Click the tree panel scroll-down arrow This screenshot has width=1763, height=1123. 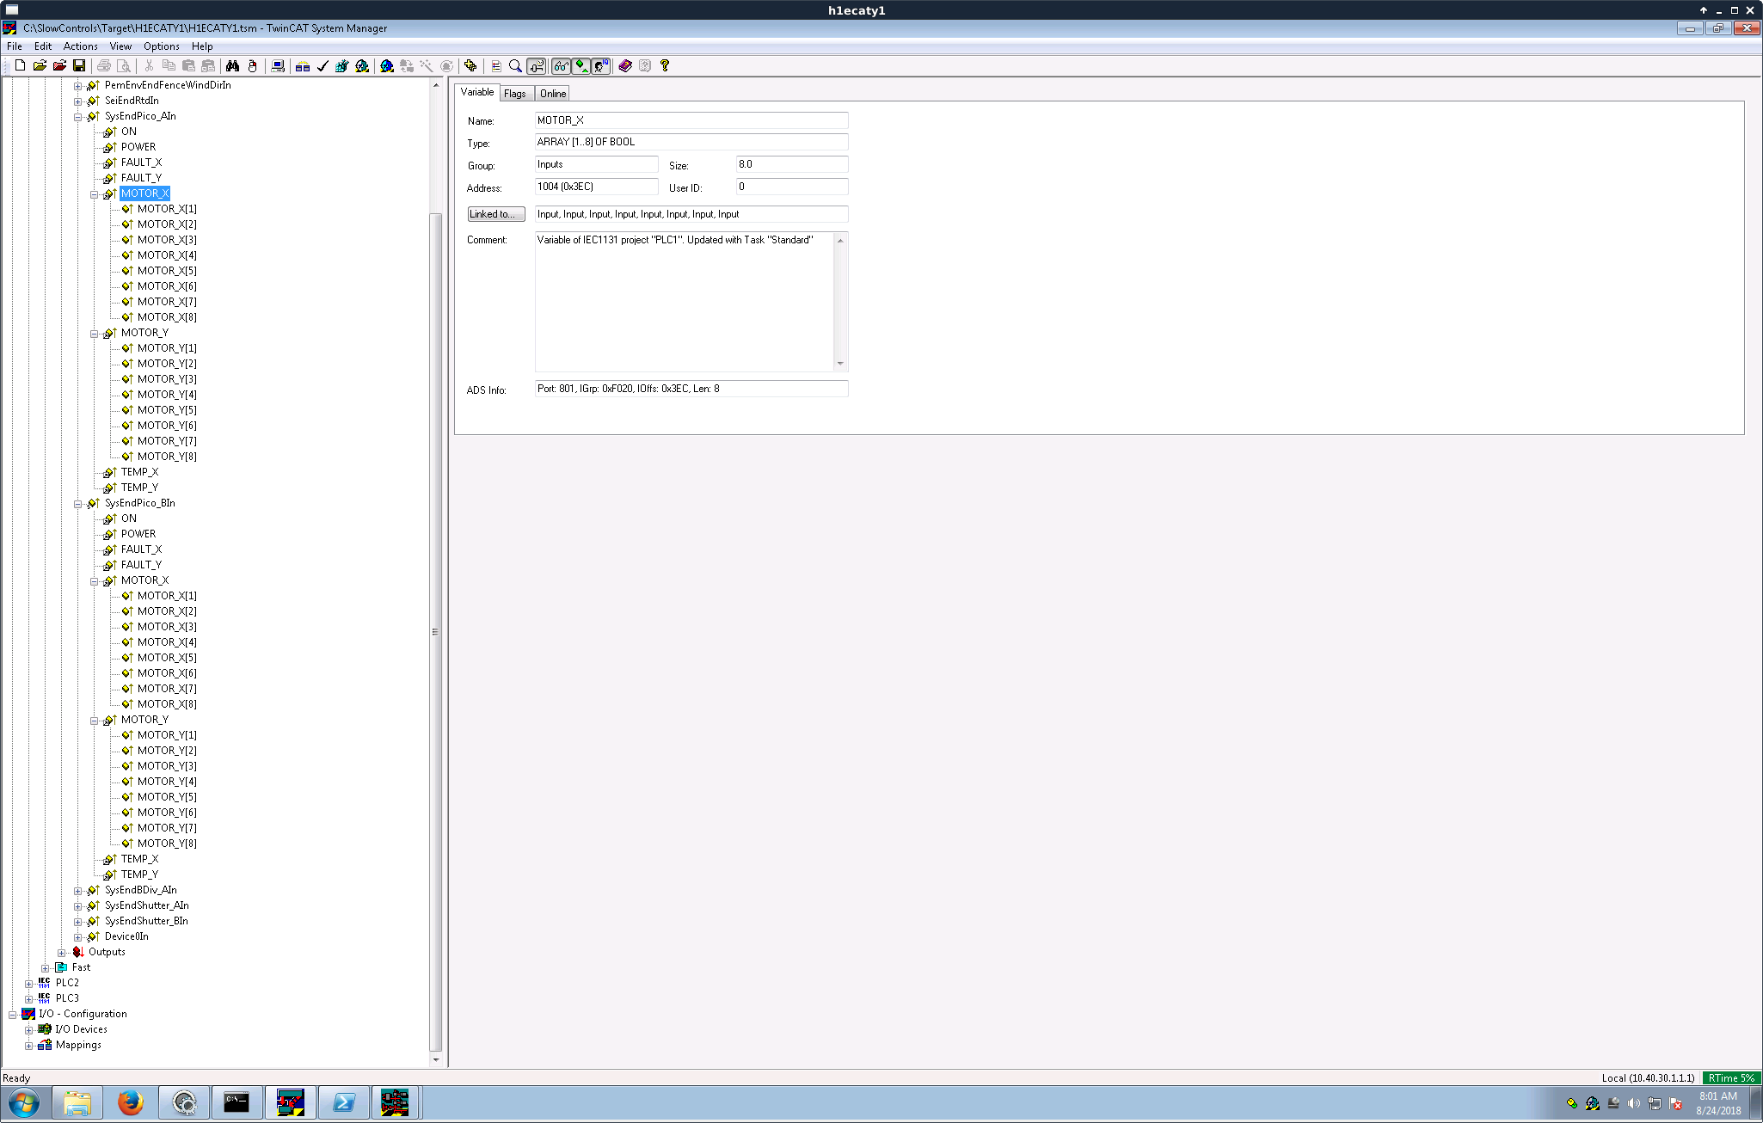click(x=436, y=1059)
